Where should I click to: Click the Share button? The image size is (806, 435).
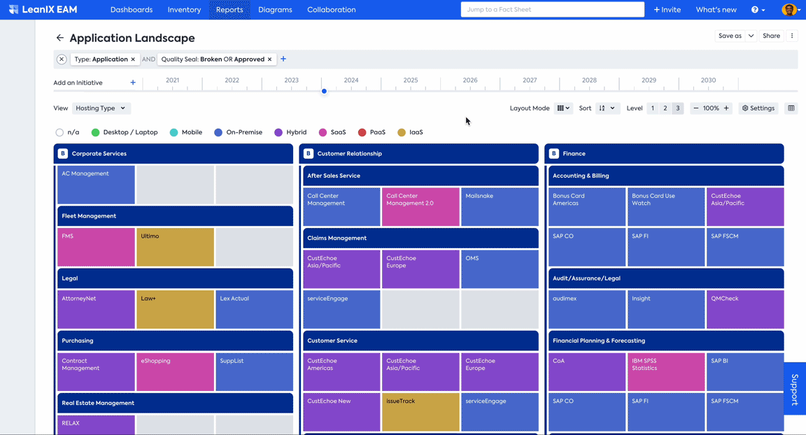(771, 36)
